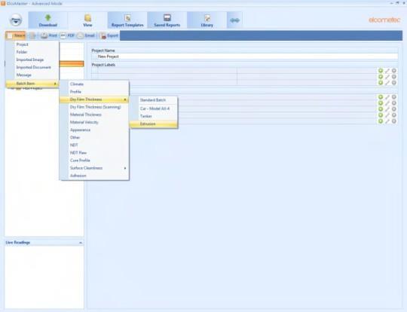Click the gray delete icon in third Project Labels row

394,83
